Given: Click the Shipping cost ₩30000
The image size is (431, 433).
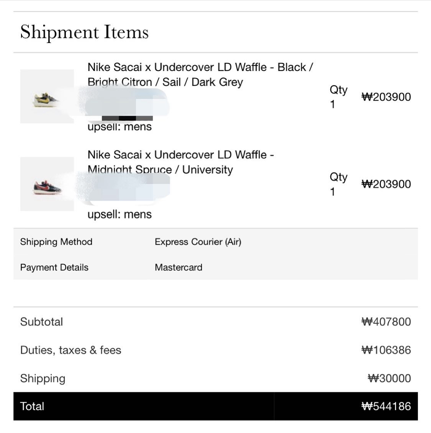Looking at the screenshot, I should coord(389,378).
